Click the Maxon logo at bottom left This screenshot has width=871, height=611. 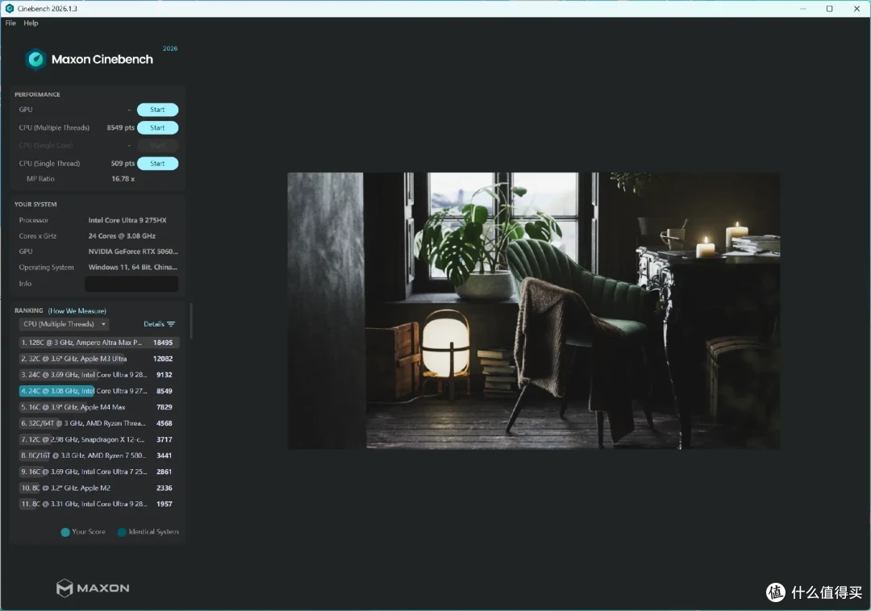pyautogui.click(x=93, y=588)
